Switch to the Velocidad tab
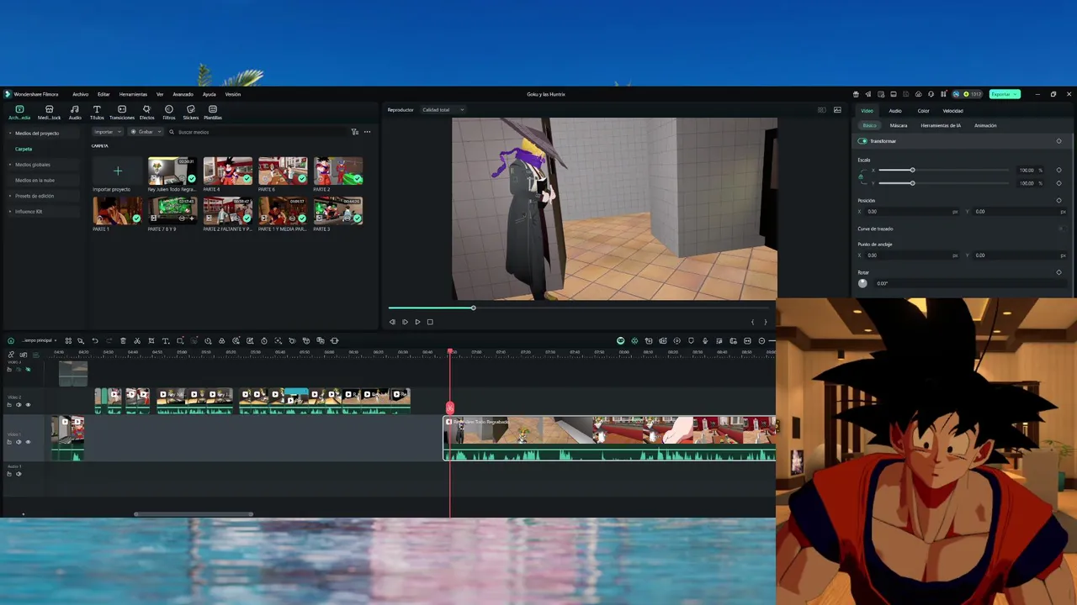This screenshot has width=1077, height=605. (952, 111)
